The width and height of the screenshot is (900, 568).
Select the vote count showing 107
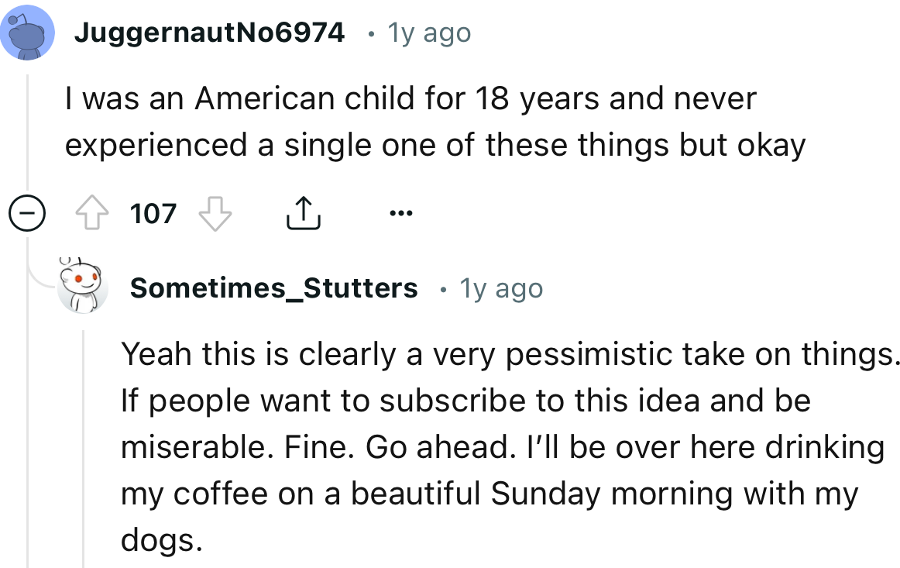point(153,213)
